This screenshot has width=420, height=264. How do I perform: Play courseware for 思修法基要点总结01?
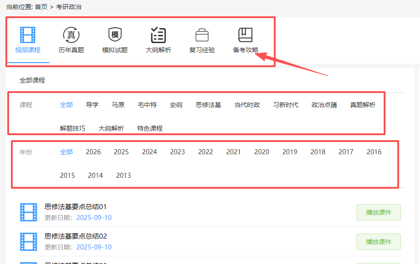point(378,212)
